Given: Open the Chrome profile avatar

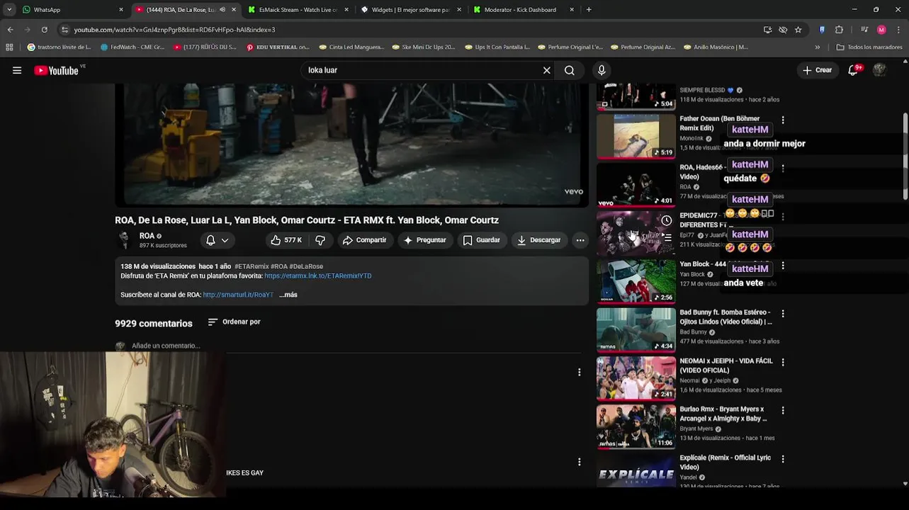Looking at the screenshot, I should [x=881, y=30].
